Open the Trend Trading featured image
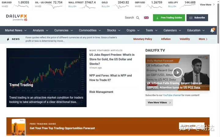Screen dimensions: 220x137 click(x=46, y=78)
